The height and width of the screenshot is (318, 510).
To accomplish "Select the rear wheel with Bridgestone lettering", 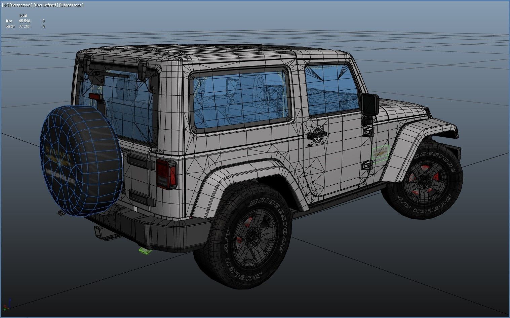I will pyautogui.click(x=243, y=236).
